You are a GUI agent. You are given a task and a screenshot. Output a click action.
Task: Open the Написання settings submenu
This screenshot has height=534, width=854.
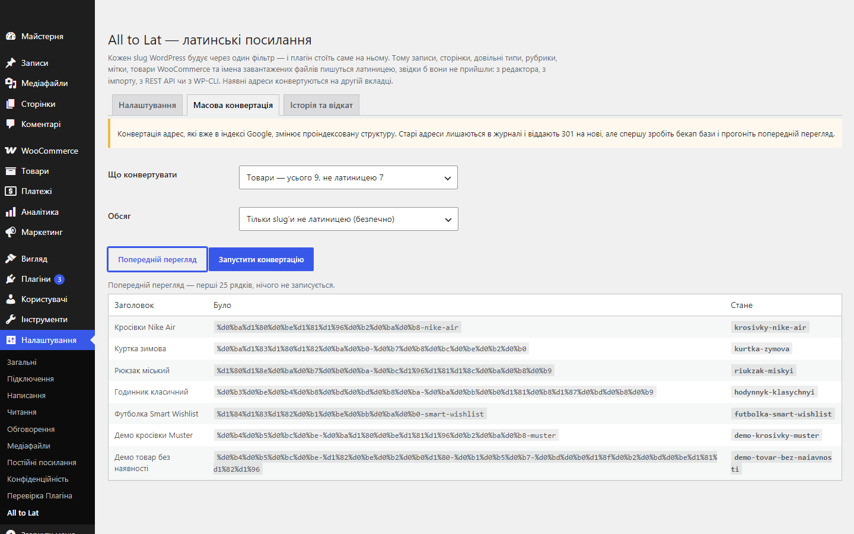(26, 395)
